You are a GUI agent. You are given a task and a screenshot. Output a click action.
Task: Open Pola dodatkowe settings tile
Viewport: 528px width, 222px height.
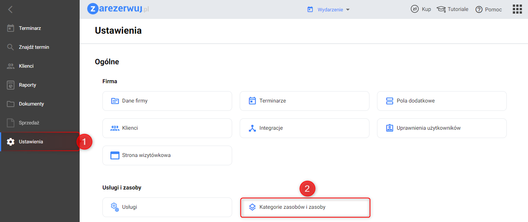(x=442, y=101)
